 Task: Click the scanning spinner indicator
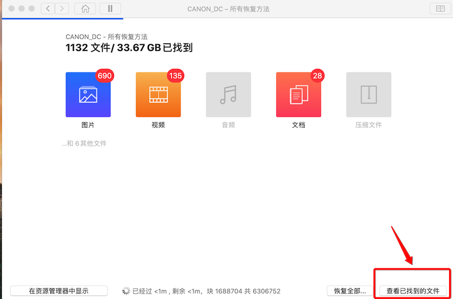[x=126, y=291]
